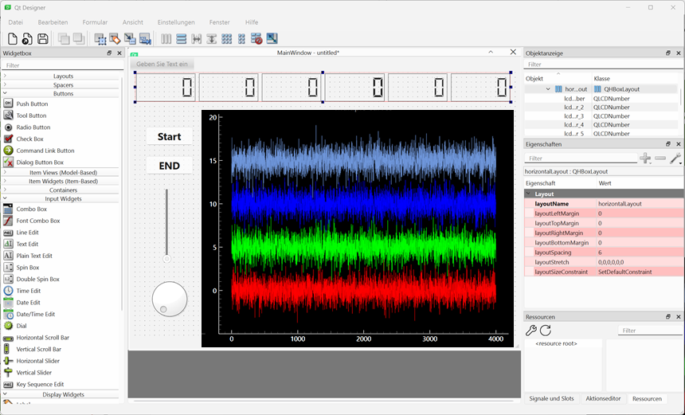Float the Objektanzeige dock panel
Screen dimensions: 685x415
click(x=668, y=53)
